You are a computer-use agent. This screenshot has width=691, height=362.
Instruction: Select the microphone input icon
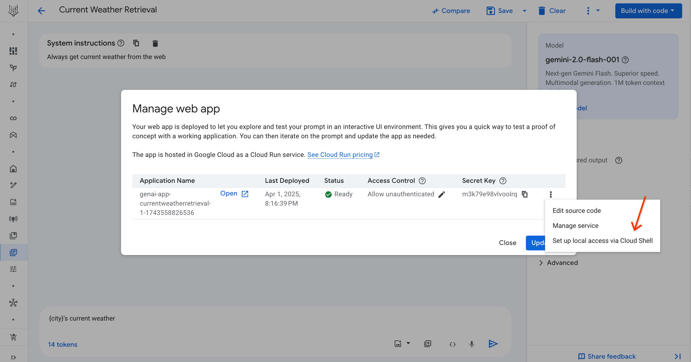(471, 344)
